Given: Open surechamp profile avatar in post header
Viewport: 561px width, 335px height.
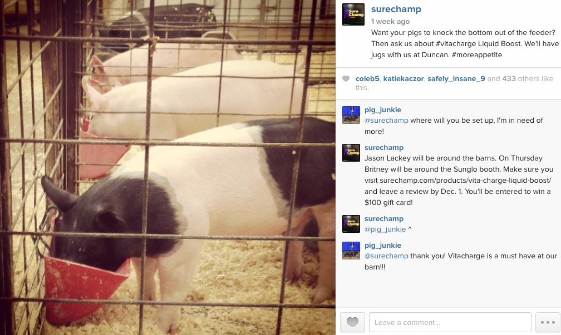Looking at the screenshot, I should pyautogui.click(x=353, y=14).
